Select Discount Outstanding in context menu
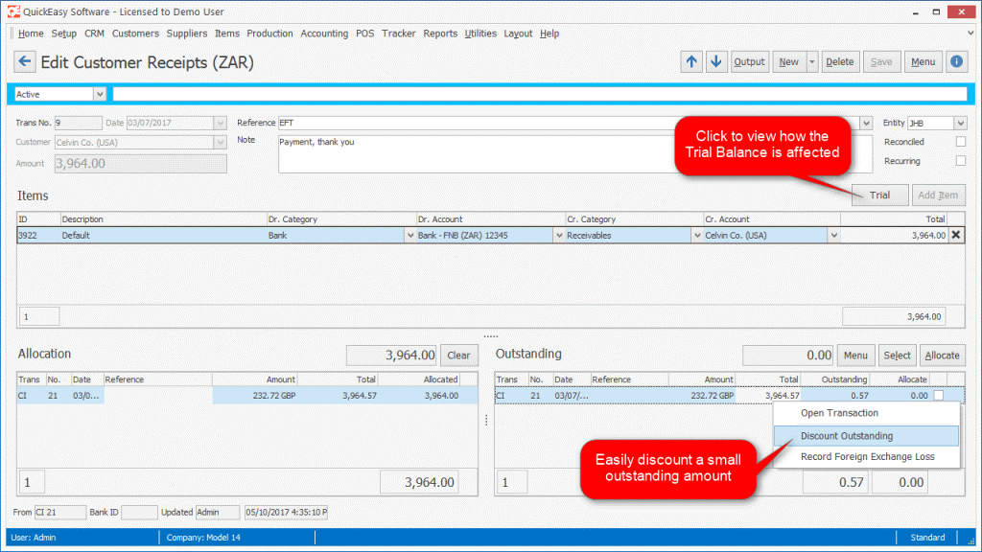 [x=867, y=436]
